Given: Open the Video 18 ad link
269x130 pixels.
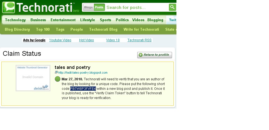Looking at the screenshot, I should point(113,40).
